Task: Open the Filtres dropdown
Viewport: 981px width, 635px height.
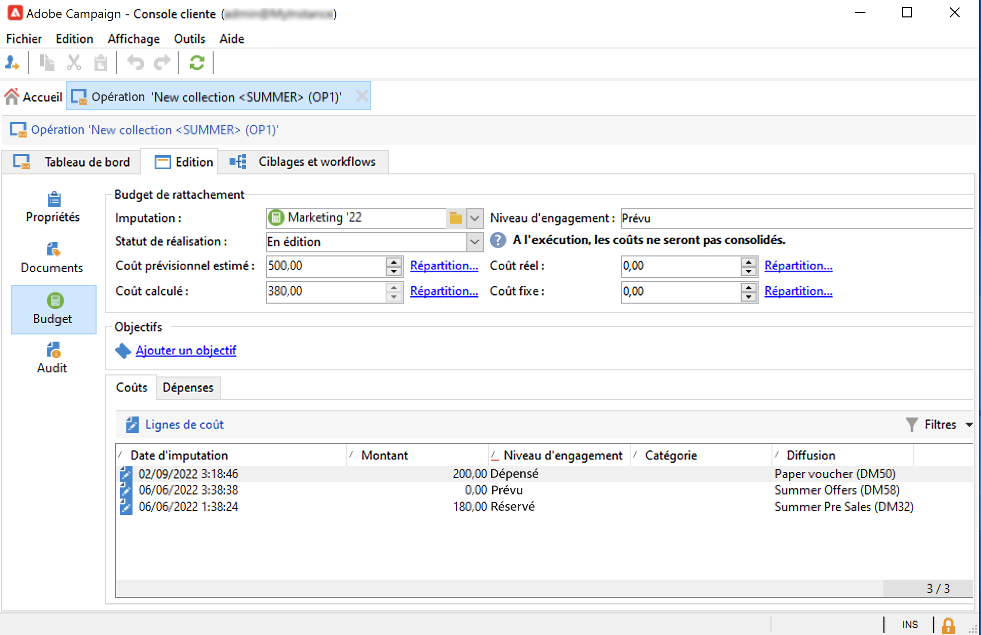Action: (939, 424)
